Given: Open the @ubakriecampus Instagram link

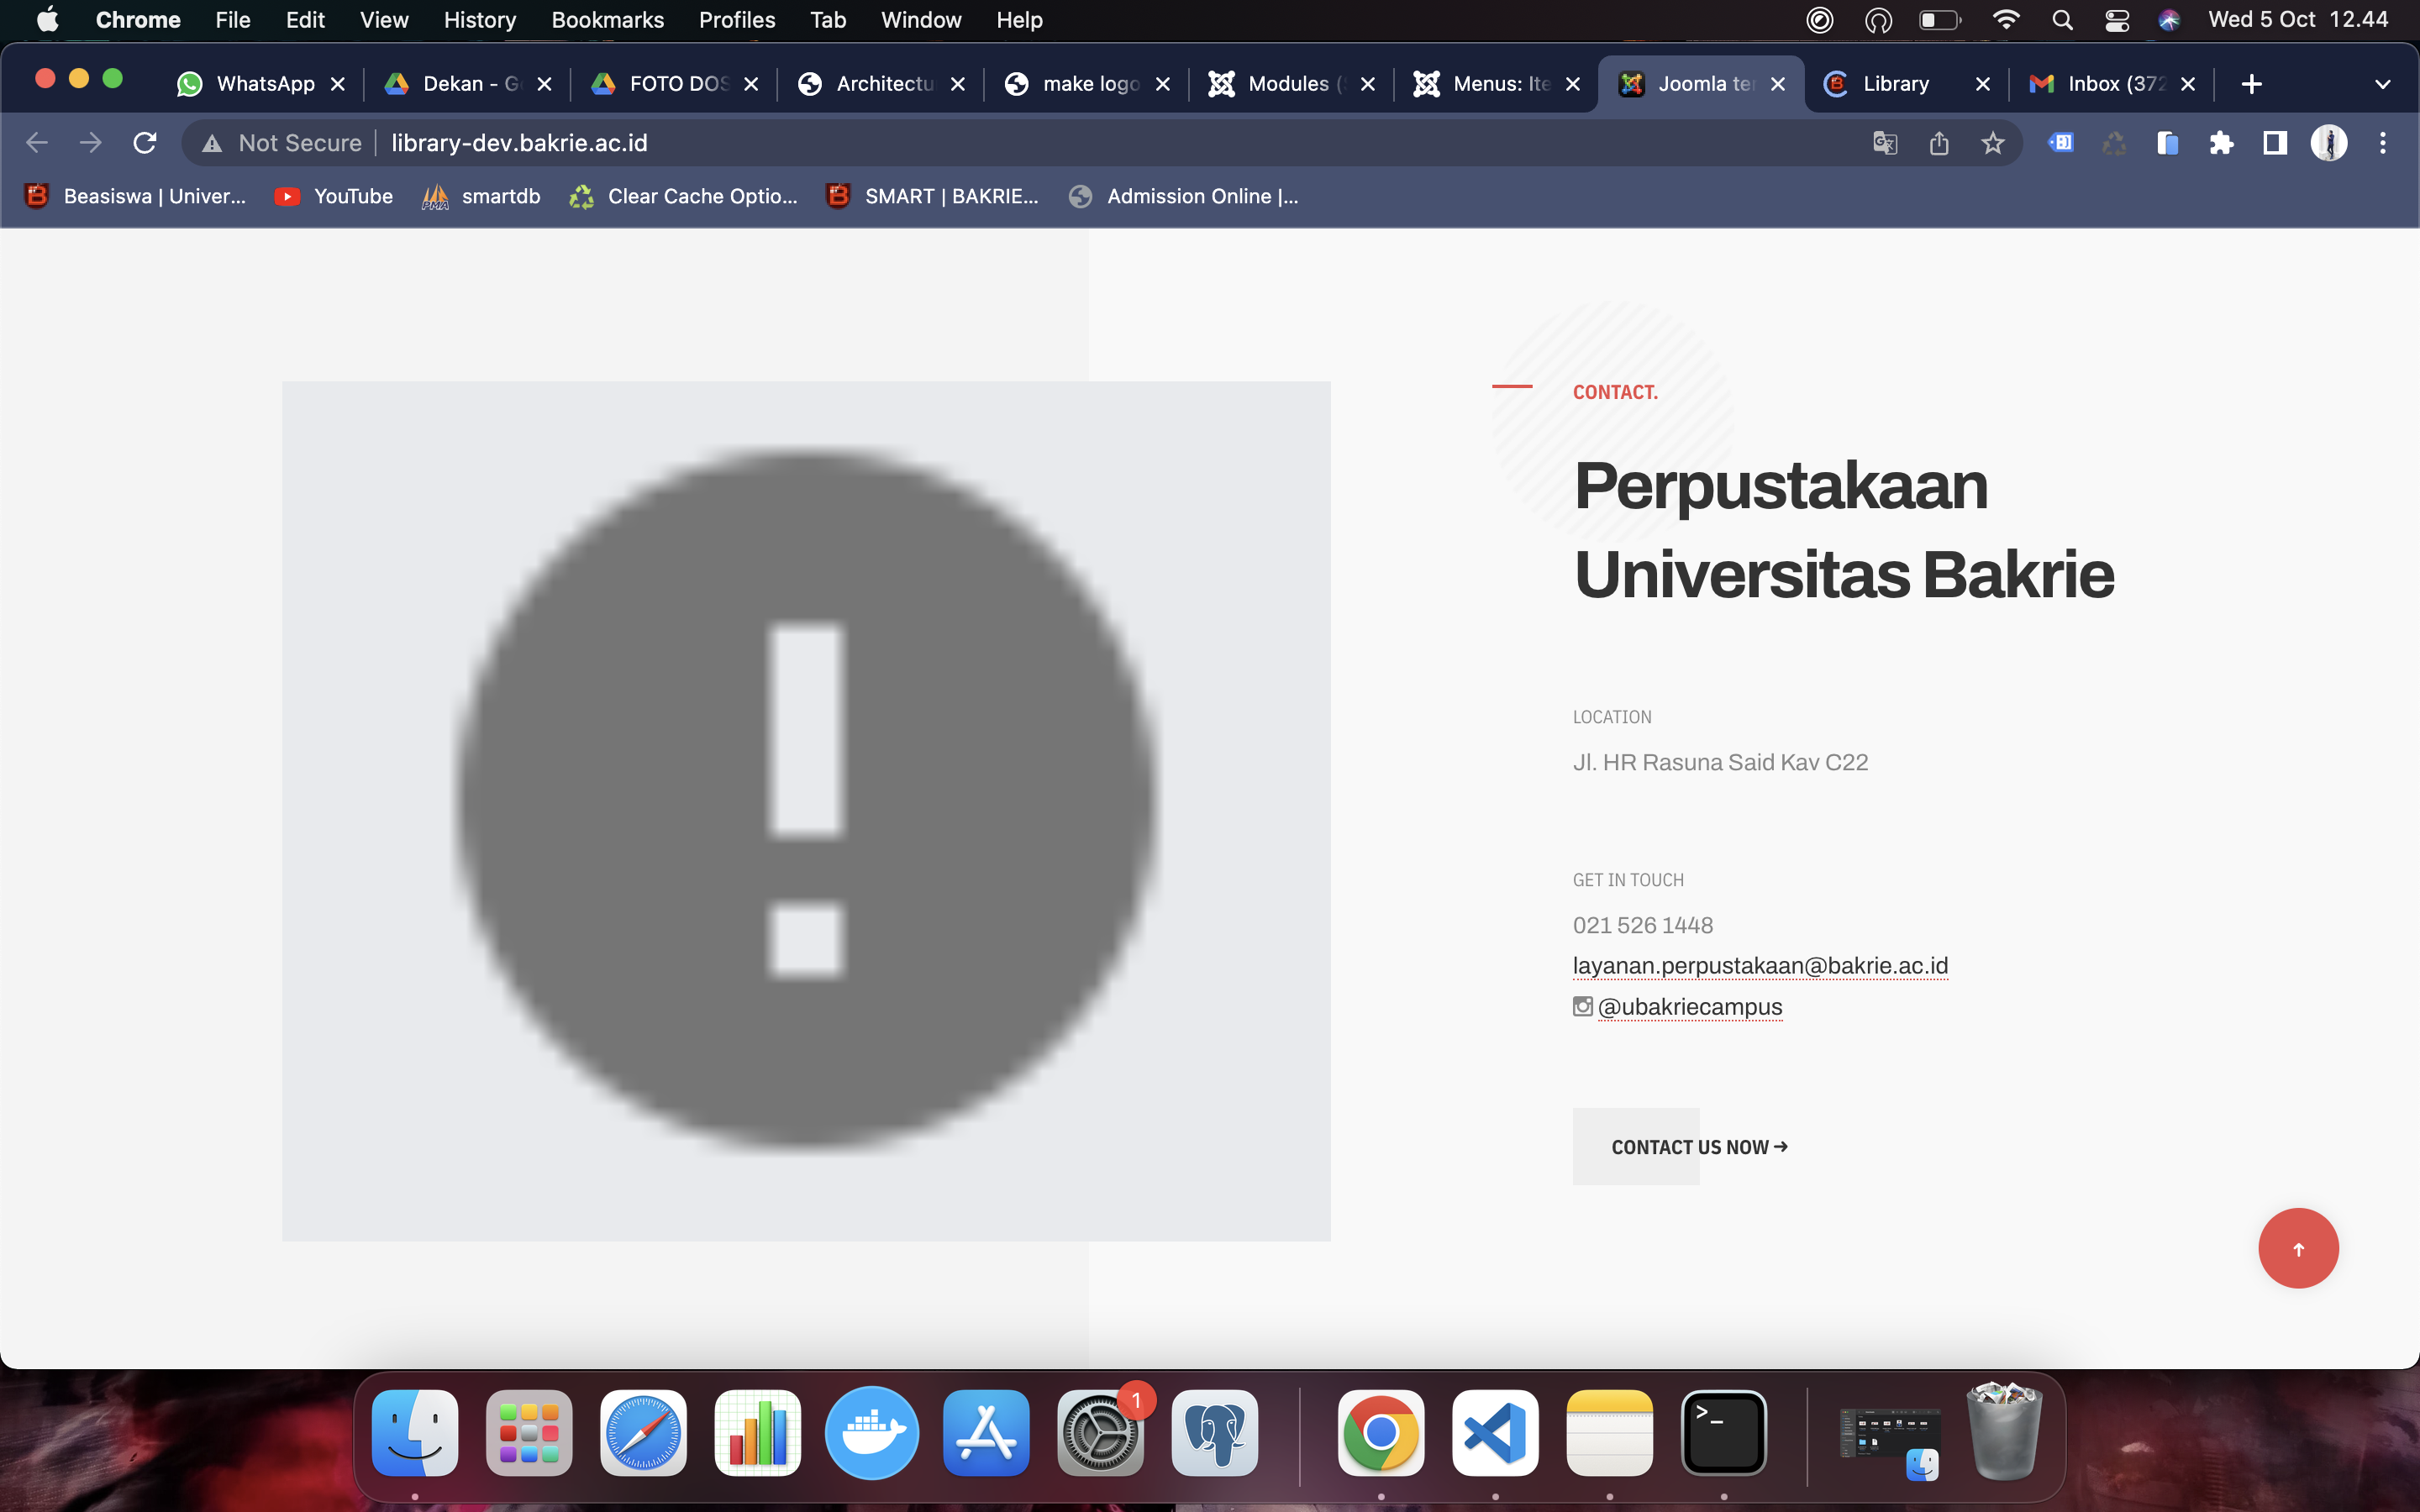Looking at the screenshot, I should pyautogui.click(x=1689, y=1006).
